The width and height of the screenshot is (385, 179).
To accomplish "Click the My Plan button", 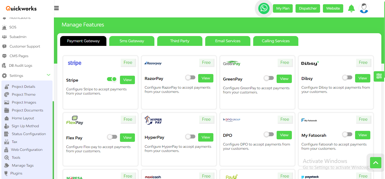I will click(283, 8).
